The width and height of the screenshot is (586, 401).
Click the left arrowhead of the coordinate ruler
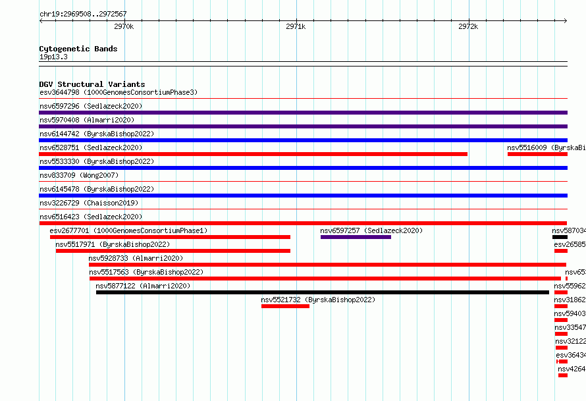coord(41,21)
